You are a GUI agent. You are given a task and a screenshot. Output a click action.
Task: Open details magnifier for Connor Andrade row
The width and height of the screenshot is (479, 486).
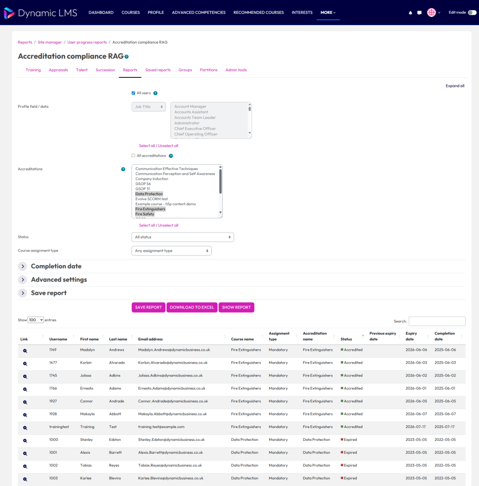25,402
